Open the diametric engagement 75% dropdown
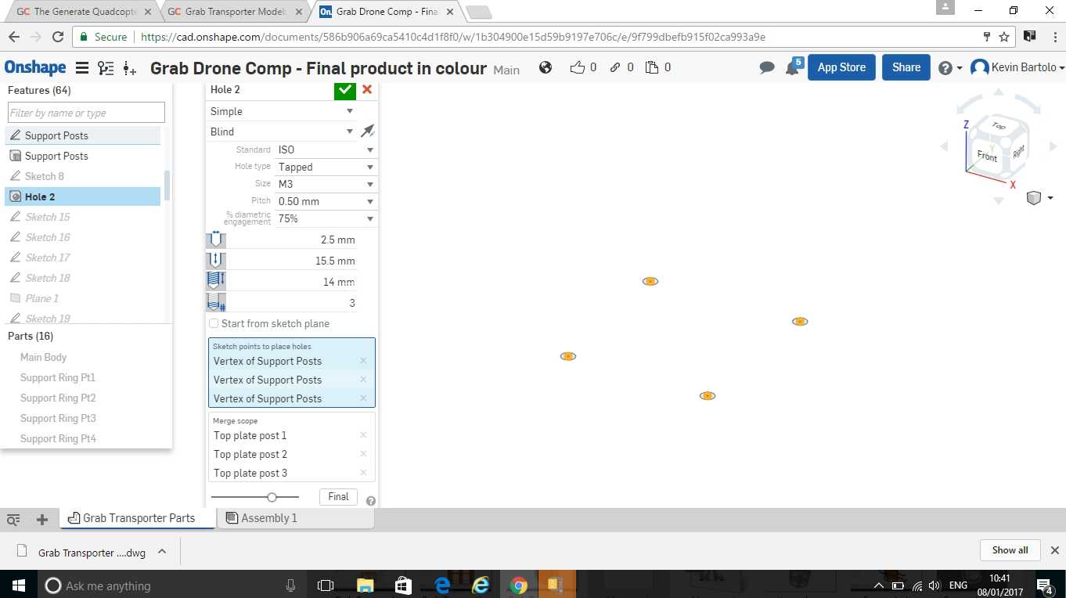This screenshot has width=1066, height=598. click(326, 218)
